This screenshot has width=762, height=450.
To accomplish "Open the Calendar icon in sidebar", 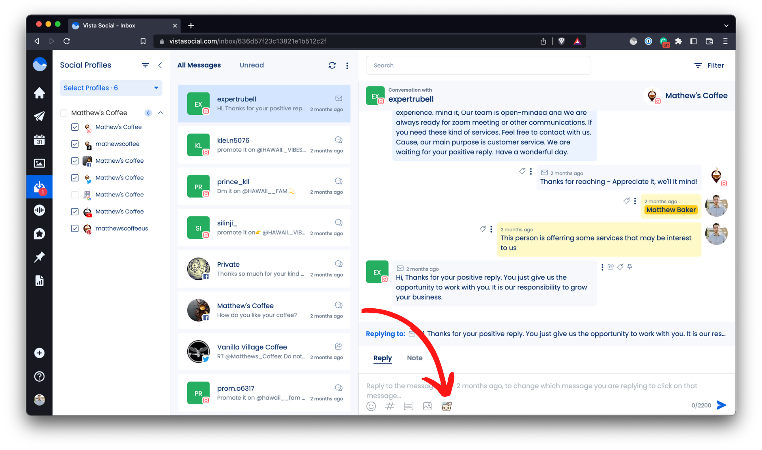I will click(39, 140).
